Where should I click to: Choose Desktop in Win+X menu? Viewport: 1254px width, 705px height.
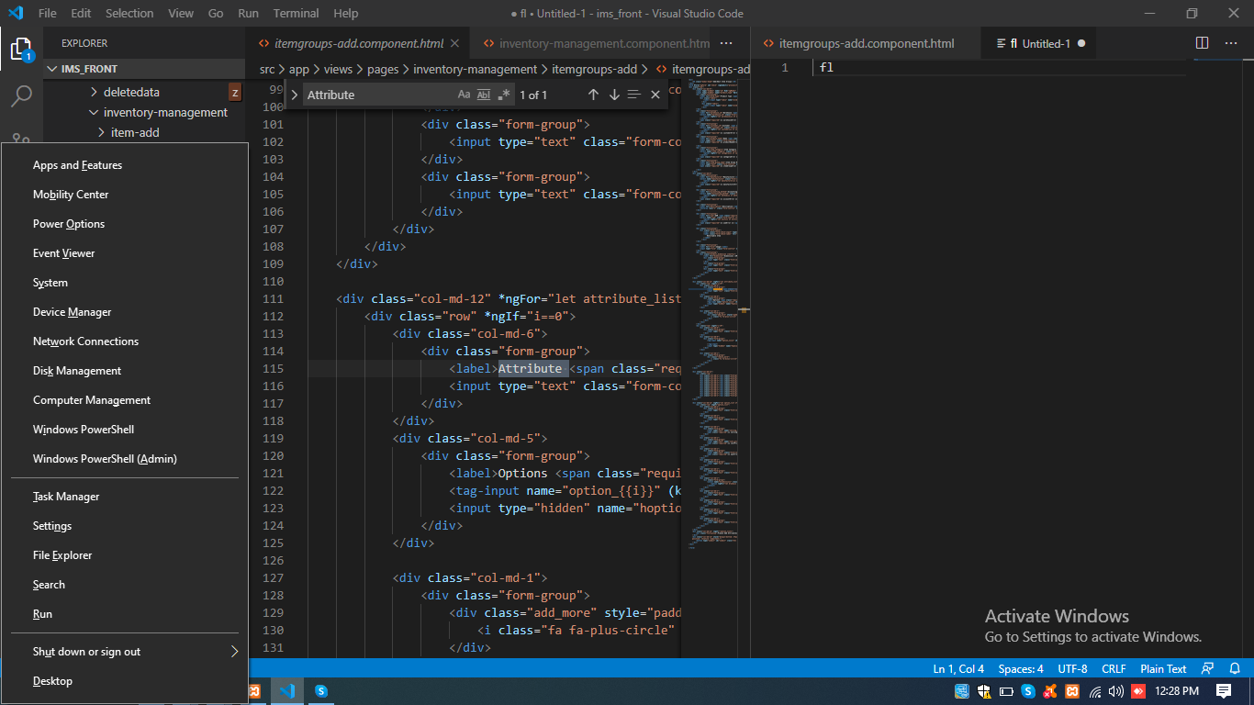point(124,681)
